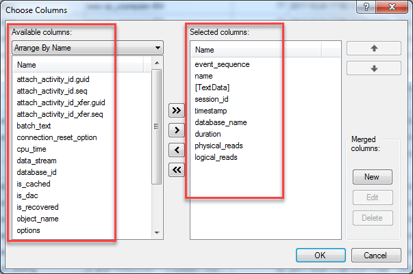Open the Arrange By Name dropdown
This screenshot has width=413, height=274.
click(88, 48)
